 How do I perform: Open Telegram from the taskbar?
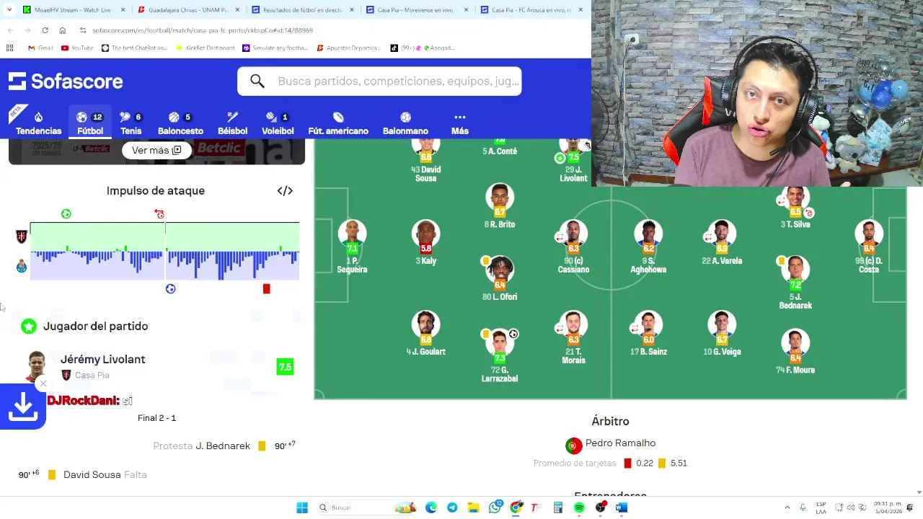click(x=452, y=507)
